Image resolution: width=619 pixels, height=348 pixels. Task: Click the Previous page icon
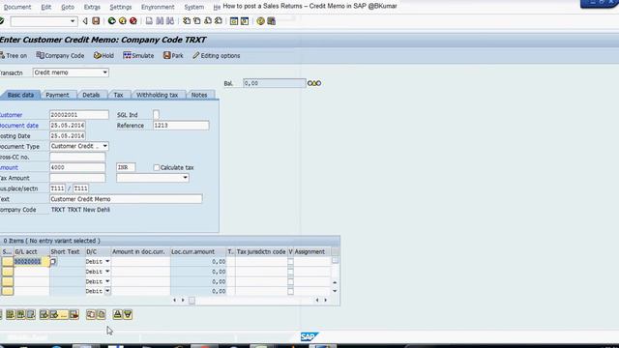tap(197, 21)
